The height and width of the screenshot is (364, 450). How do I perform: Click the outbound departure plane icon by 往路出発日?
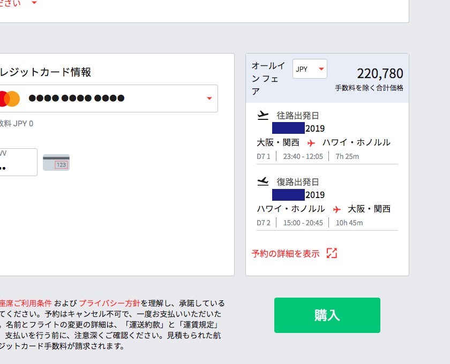tap(262, 115)
